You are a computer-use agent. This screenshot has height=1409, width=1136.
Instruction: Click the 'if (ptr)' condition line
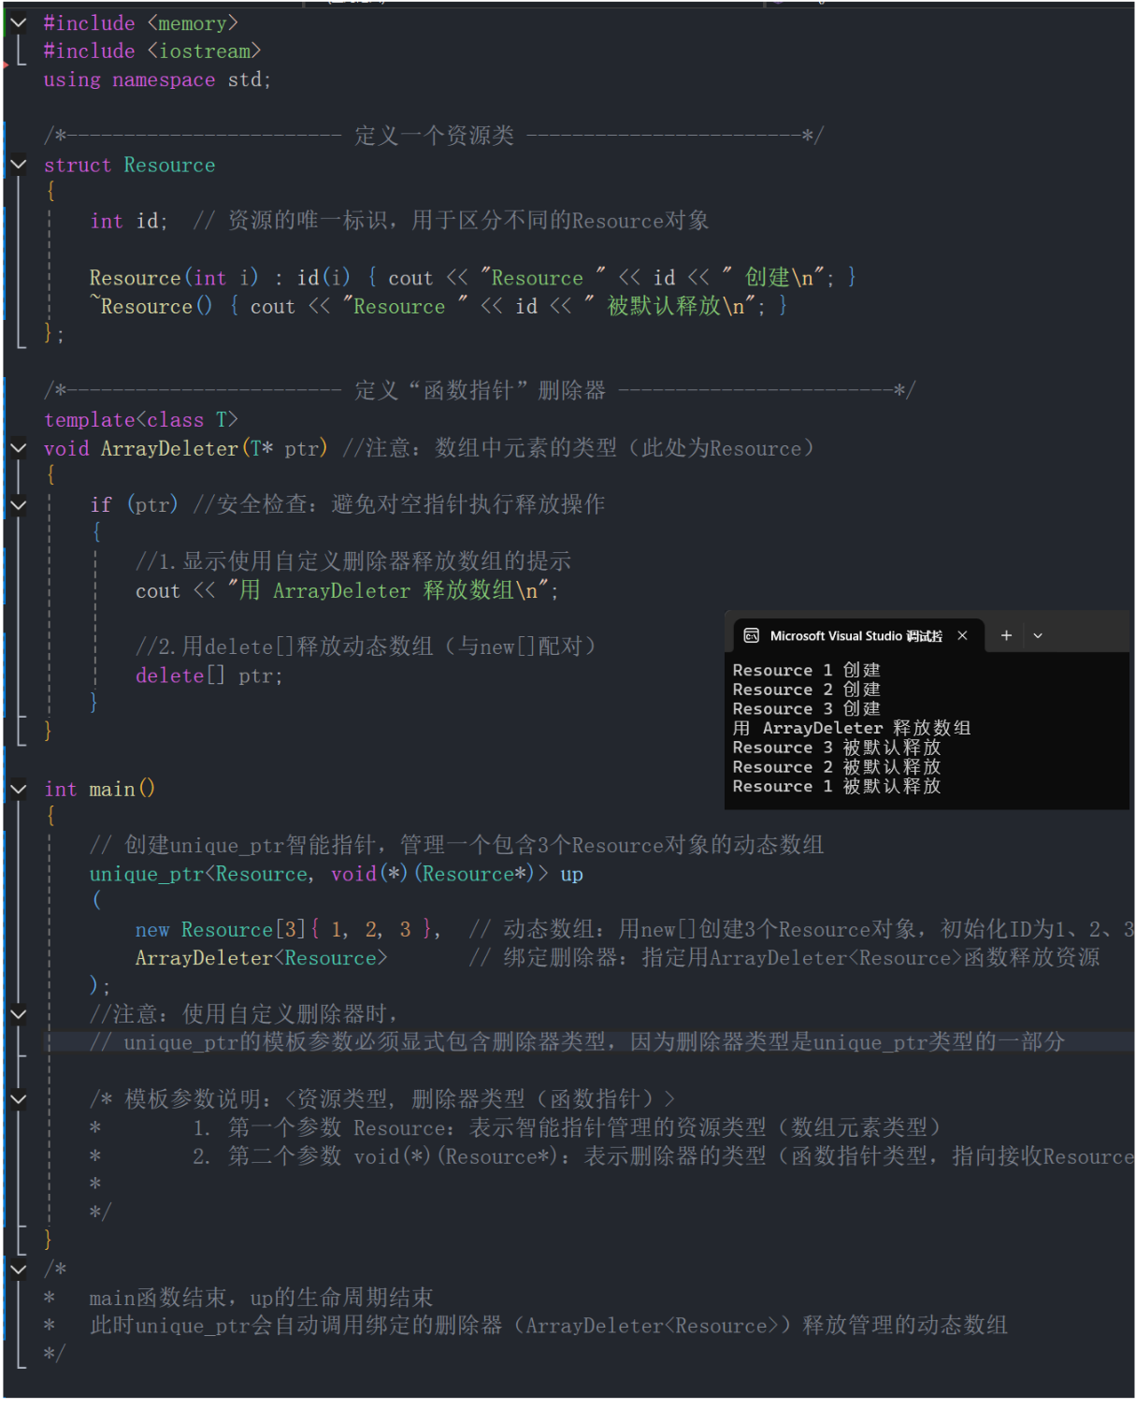(134, 504)
